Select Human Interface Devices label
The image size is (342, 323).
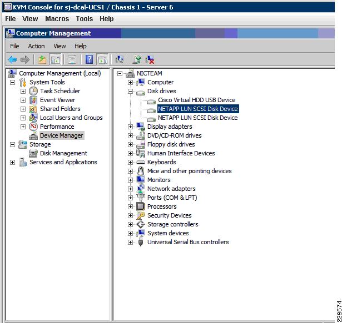(181, 153)
